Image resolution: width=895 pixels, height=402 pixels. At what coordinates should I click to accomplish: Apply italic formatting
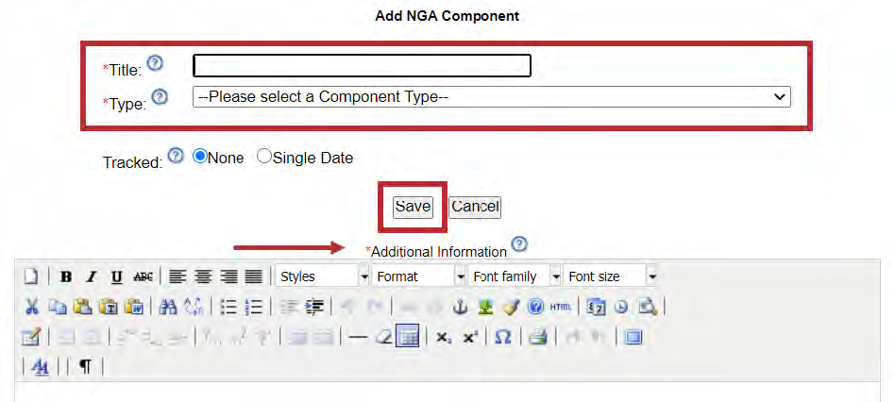coord(92,276)
